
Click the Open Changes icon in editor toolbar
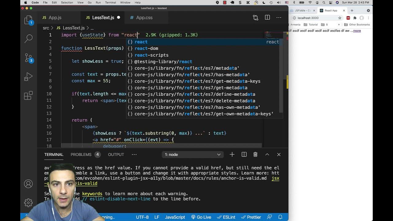click(x=255, y=17)
